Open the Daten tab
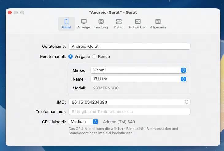Image resolution: width=224 pixels, height=151 pixels. click(x=118, y=24)
